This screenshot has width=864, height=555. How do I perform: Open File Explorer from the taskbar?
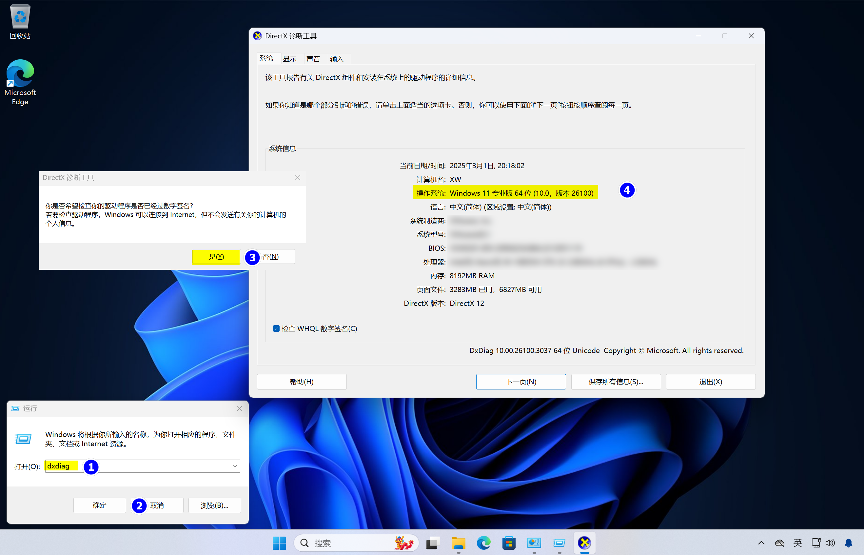coord(458,543)
